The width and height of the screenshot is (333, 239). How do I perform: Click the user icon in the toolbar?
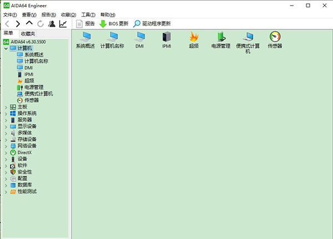pyautogui.click(x=52, y=24)
